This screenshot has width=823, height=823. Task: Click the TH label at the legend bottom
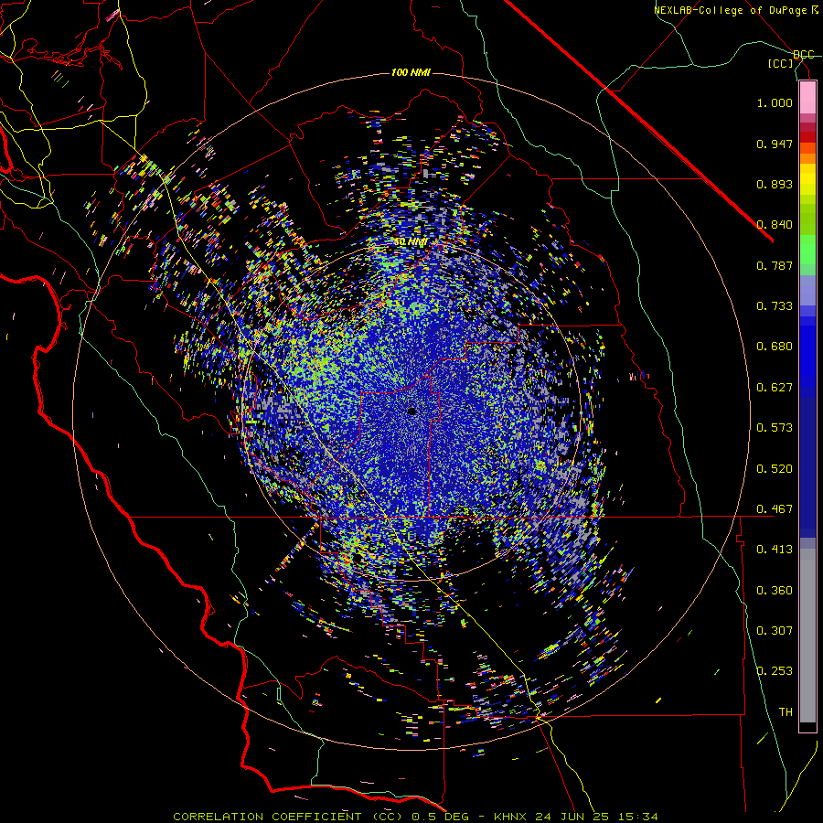[x=786, y=712]
